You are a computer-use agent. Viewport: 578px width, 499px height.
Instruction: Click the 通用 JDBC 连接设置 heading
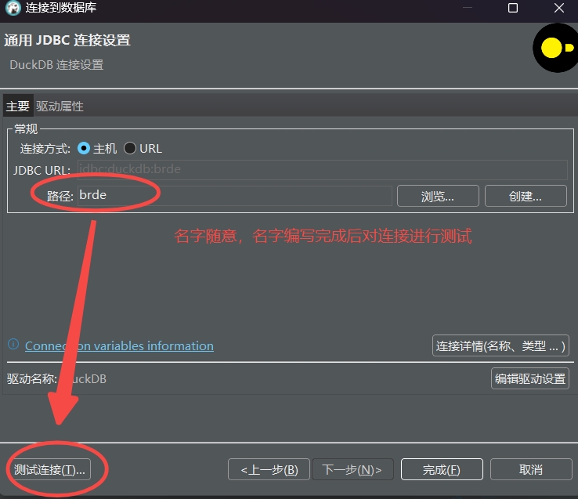pos(67,40)
